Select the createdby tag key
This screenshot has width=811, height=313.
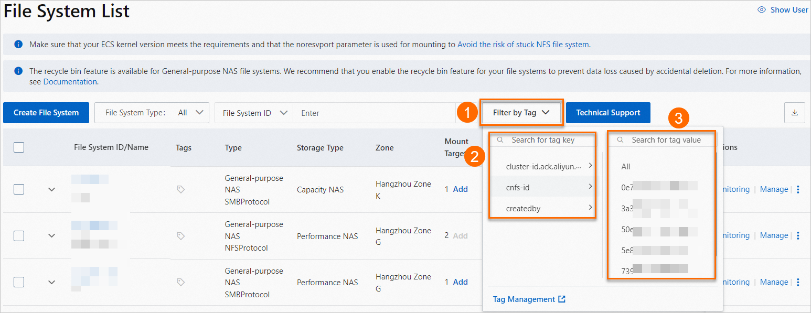(542, 209)
